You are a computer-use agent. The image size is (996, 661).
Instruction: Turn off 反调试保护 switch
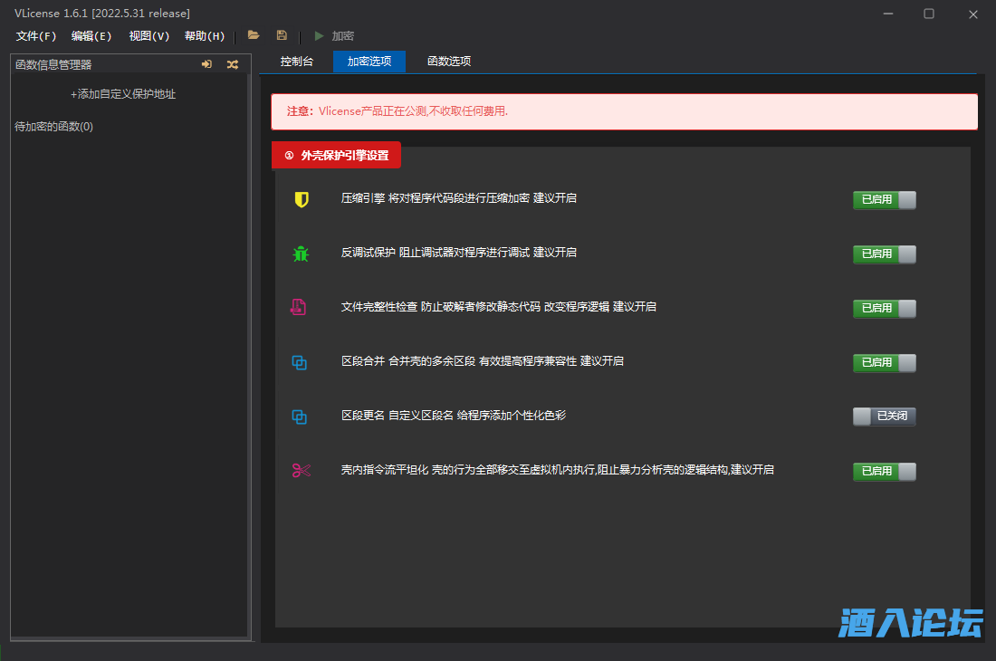(884, 254)
